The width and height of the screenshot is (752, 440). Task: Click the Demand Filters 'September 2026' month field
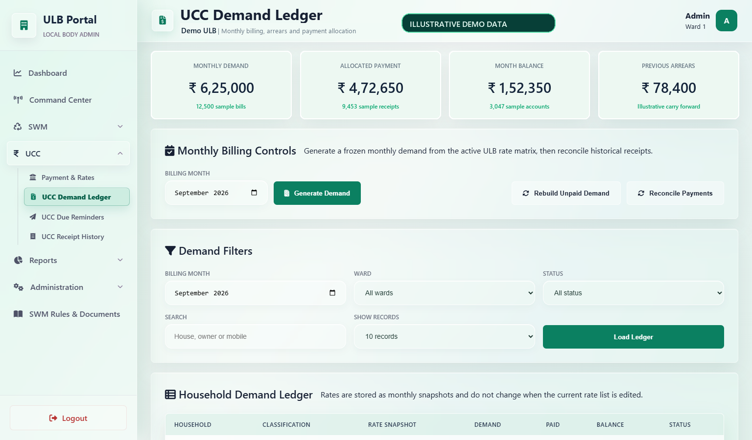[x=256, y=293]
